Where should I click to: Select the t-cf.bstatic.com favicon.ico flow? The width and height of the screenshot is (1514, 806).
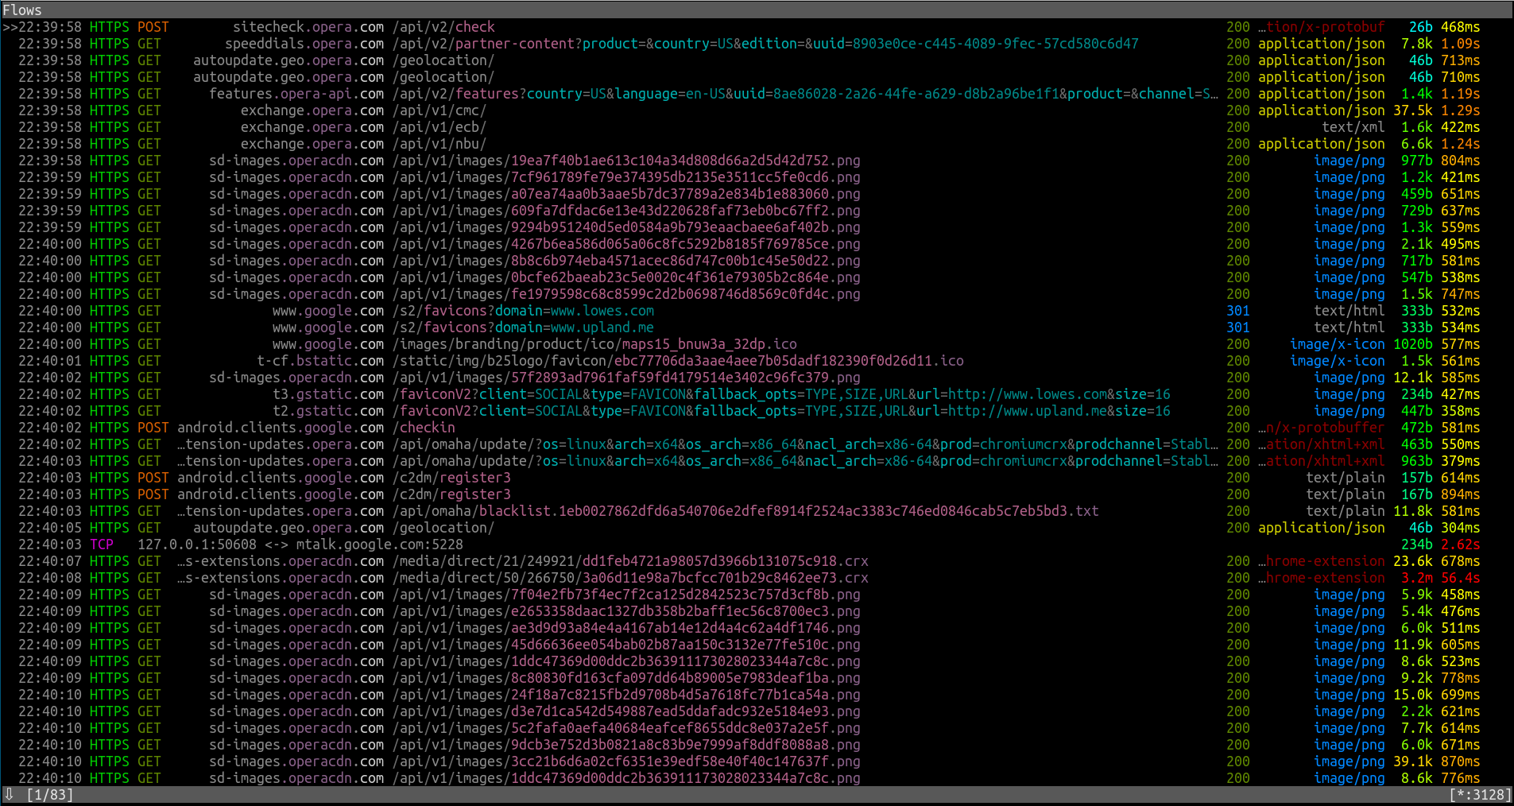tap(757, 361)
